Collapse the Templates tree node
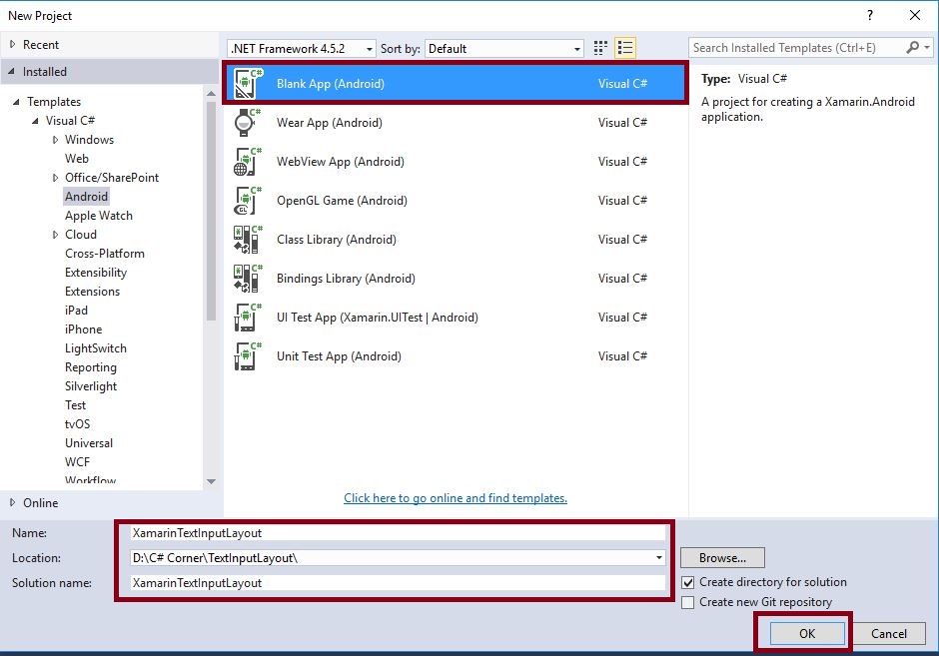 [16, 102]
